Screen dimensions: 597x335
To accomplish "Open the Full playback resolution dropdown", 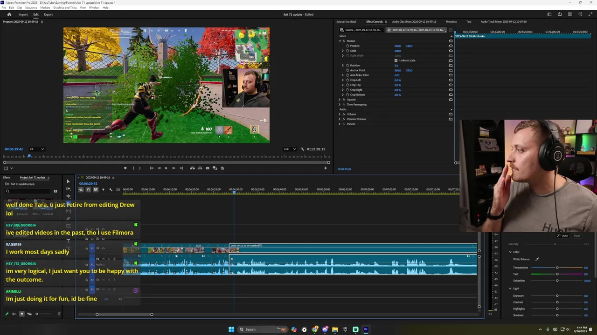I will pos(290,149).
